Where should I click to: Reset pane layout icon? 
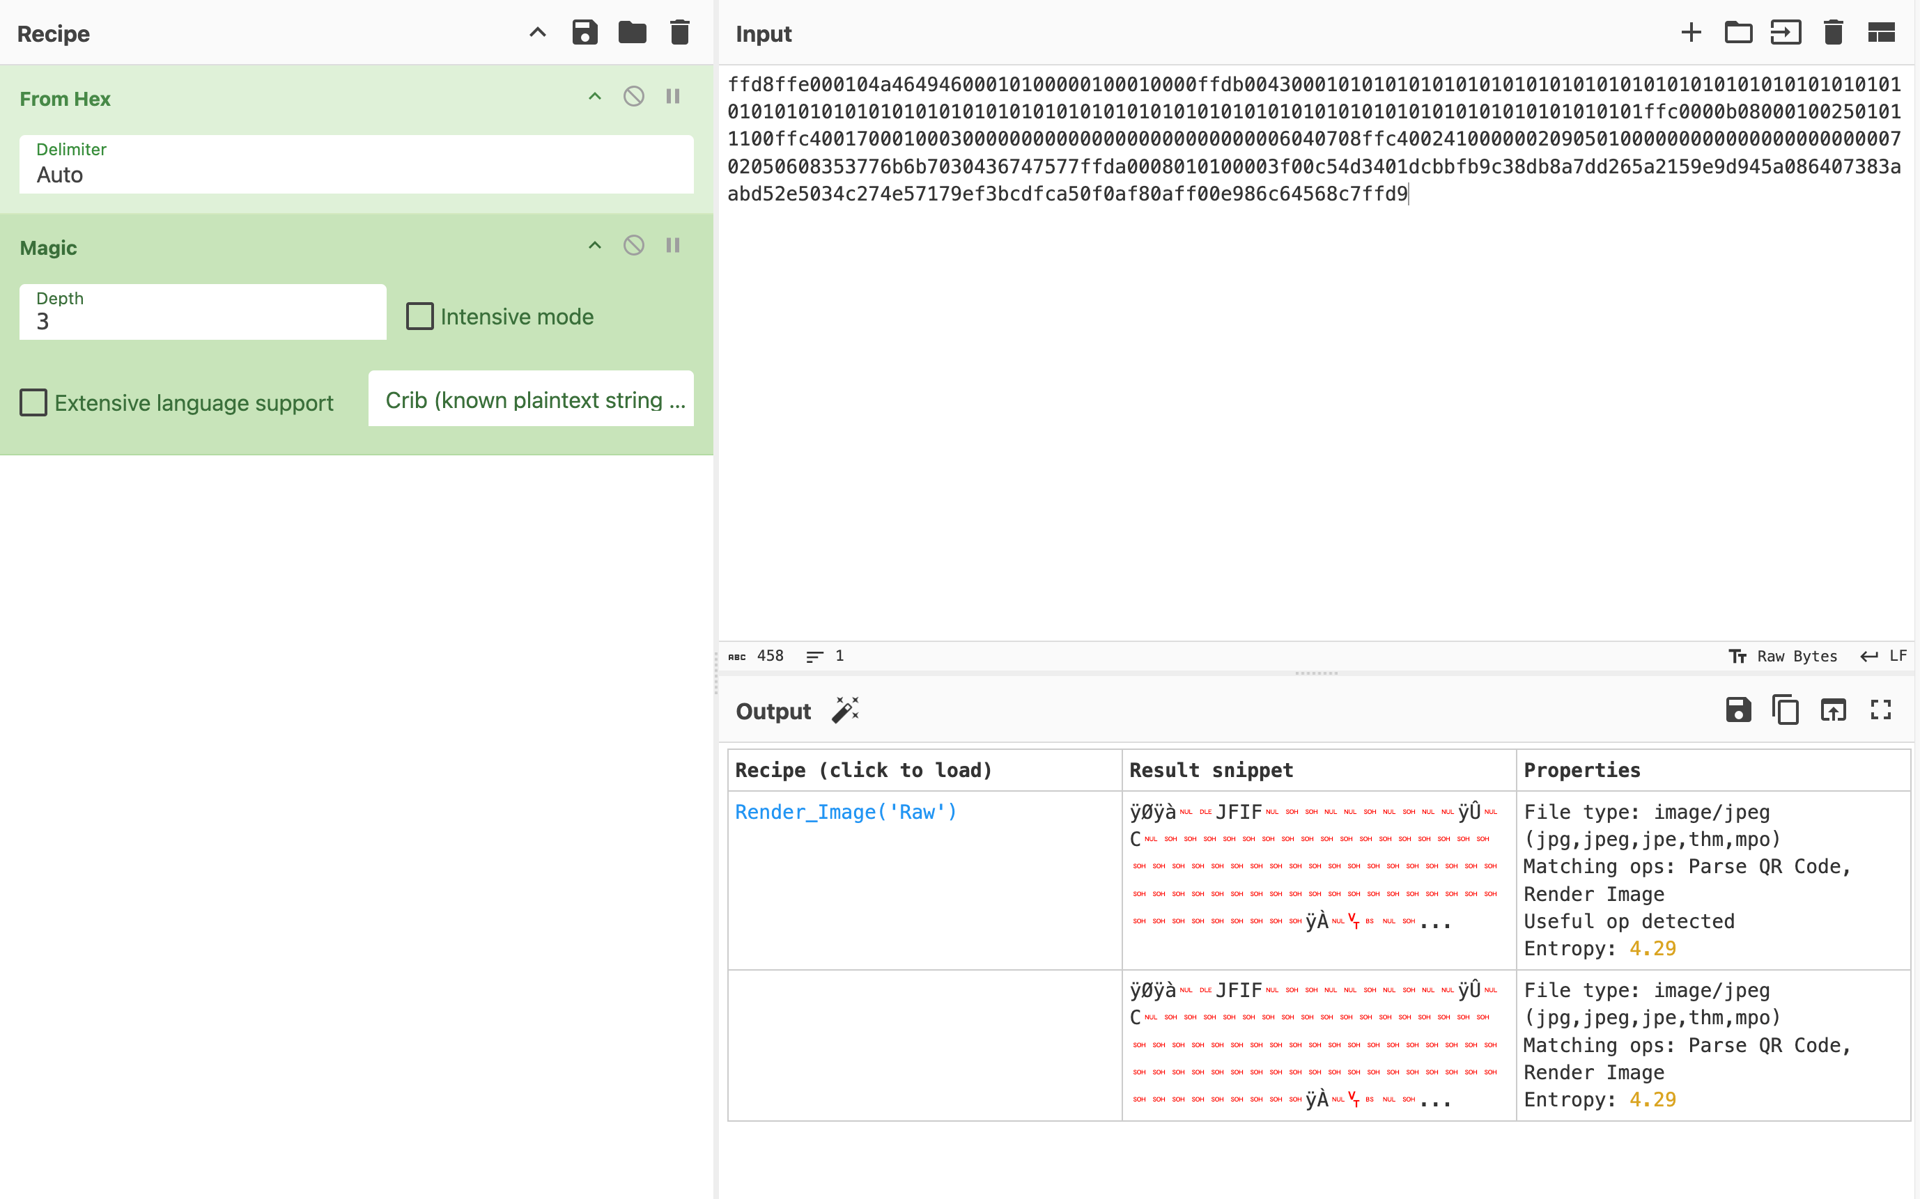point(1881,33)
